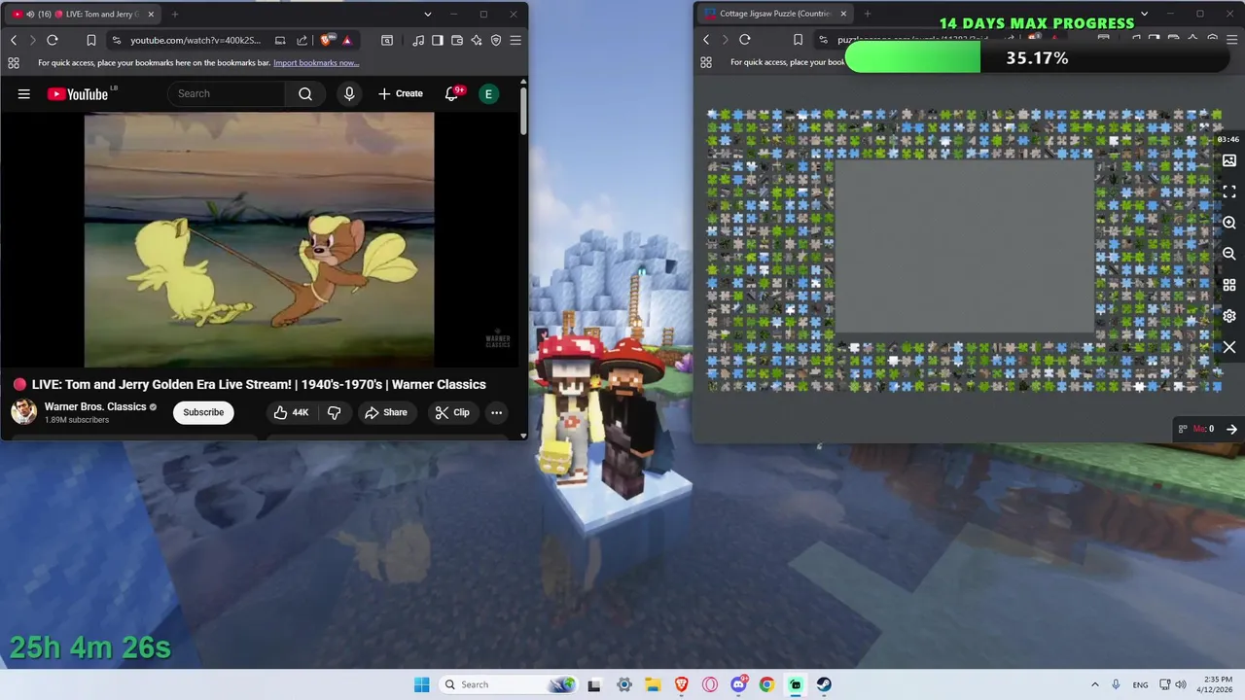Click Import bookmarks now link
The width and height of the screenshot is (1245, 700).
pyautogui.click(x=316, y=62)
